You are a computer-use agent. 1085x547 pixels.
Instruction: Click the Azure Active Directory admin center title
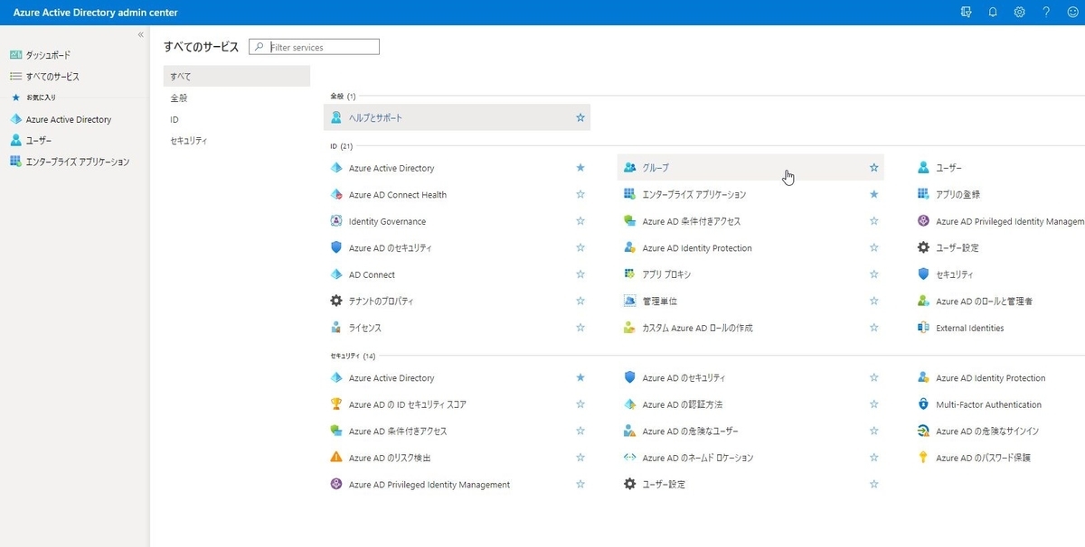click(95, 13)
